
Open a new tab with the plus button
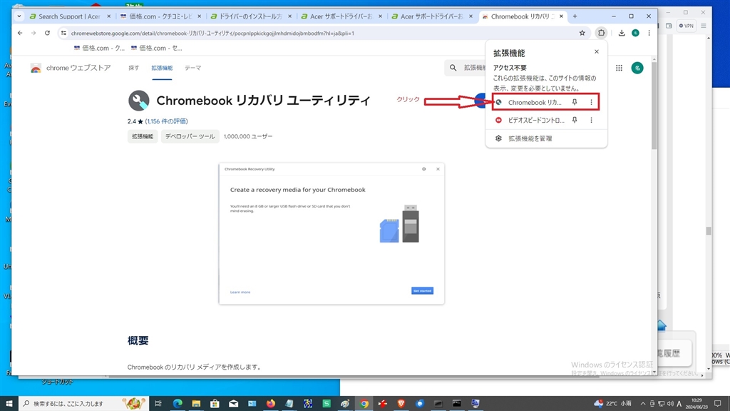(x=575, y=16)
